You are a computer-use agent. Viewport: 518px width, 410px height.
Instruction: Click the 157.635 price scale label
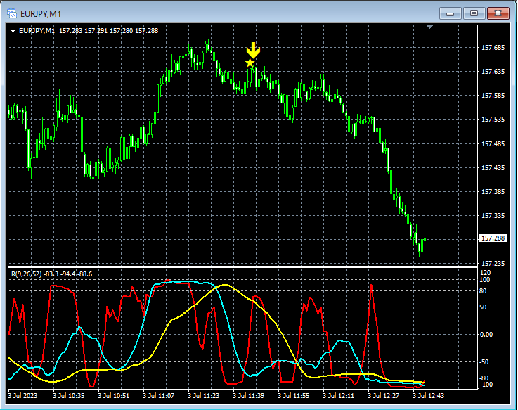click(493, 72)
